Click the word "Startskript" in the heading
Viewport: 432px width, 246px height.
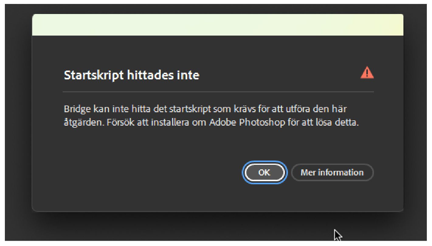pos(94,75)
